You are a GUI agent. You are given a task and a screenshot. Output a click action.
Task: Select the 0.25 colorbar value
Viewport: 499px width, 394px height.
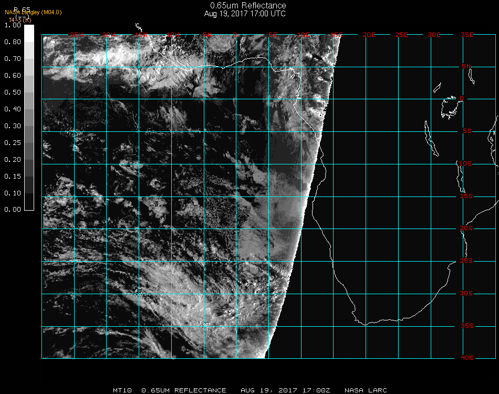13,142
